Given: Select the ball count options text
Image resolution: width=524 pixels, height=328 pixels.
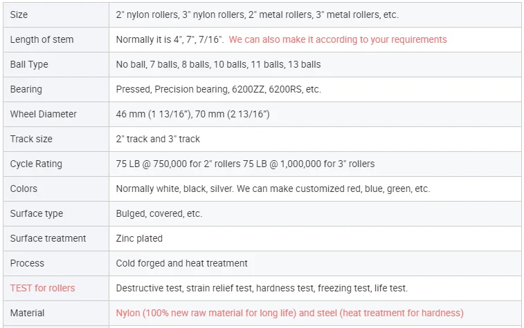Looking at the screenshot, I should pos(218,64).
